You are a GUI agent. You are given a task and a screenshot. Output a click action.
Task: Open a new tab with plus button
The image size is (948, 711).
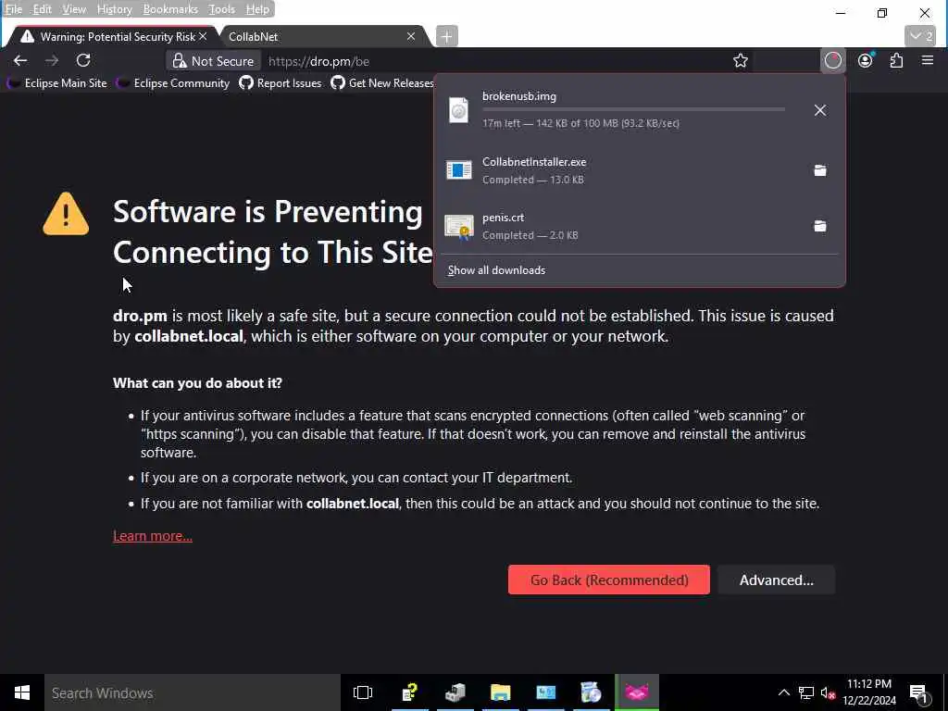coord(447,36)
